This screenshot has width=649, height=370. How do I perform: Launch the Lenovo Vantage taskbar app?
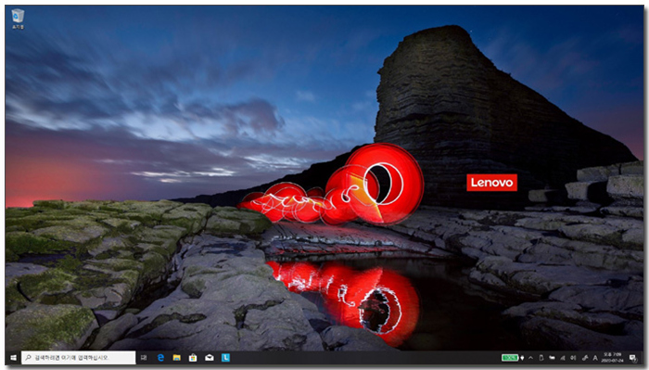[x=225, y=358]
